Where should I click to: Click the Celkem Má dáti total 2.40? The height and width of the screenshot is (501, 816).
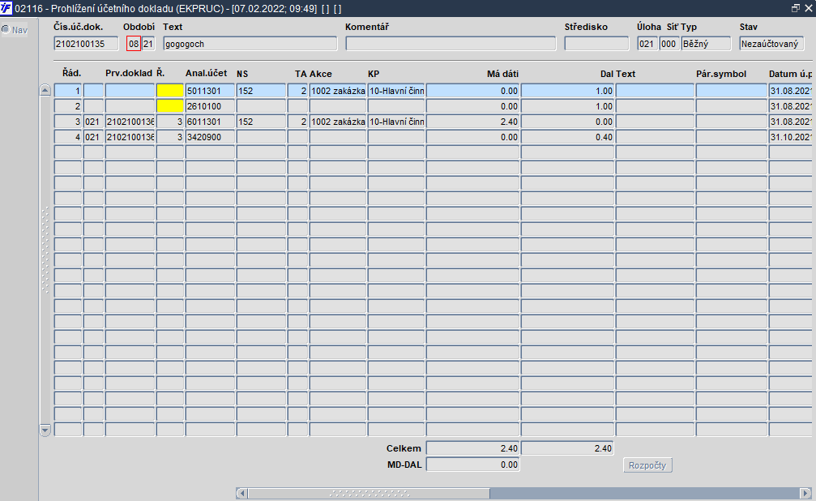[x=472, y=447]
